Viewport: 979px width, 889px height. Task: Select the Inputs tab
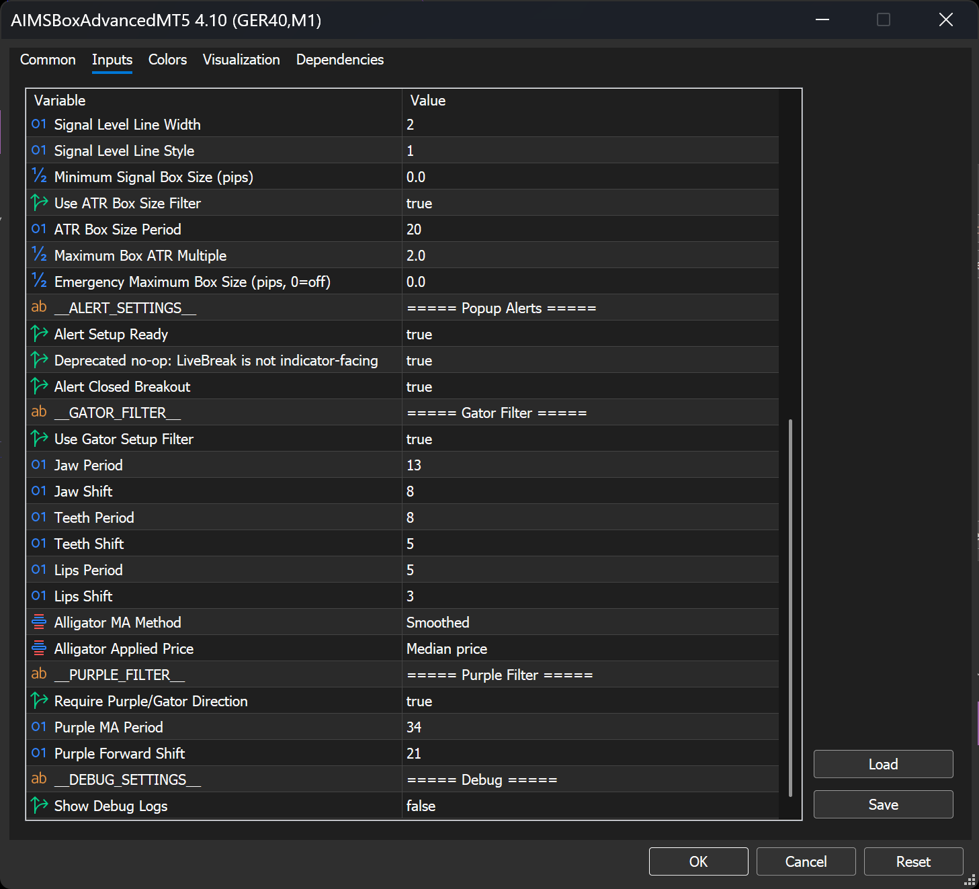tap(112, 60)
